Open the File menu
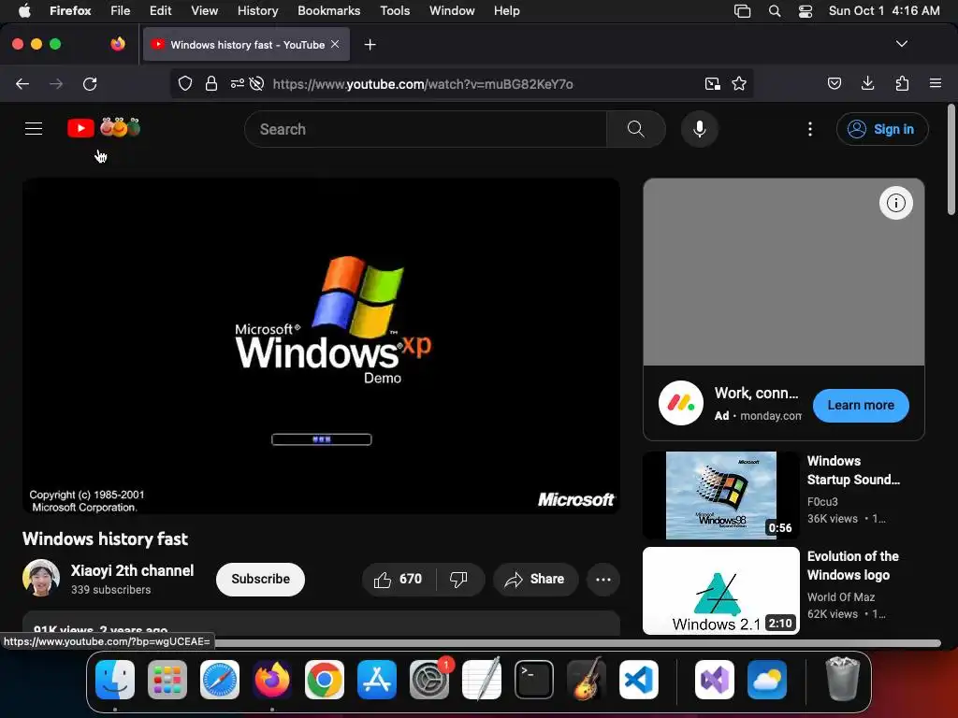Viewport: 958px width, 718px height. point(121,11)
